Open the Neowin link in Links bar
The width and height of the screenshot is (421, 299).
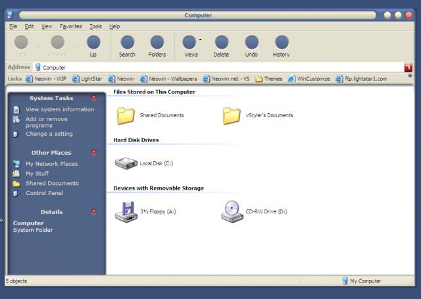click(x=121, y=79)
